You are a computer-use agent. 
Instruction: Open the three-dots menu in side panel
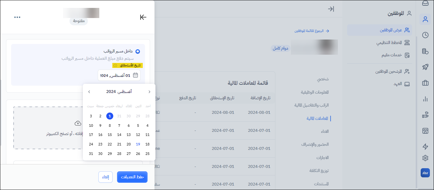point(17,17)
